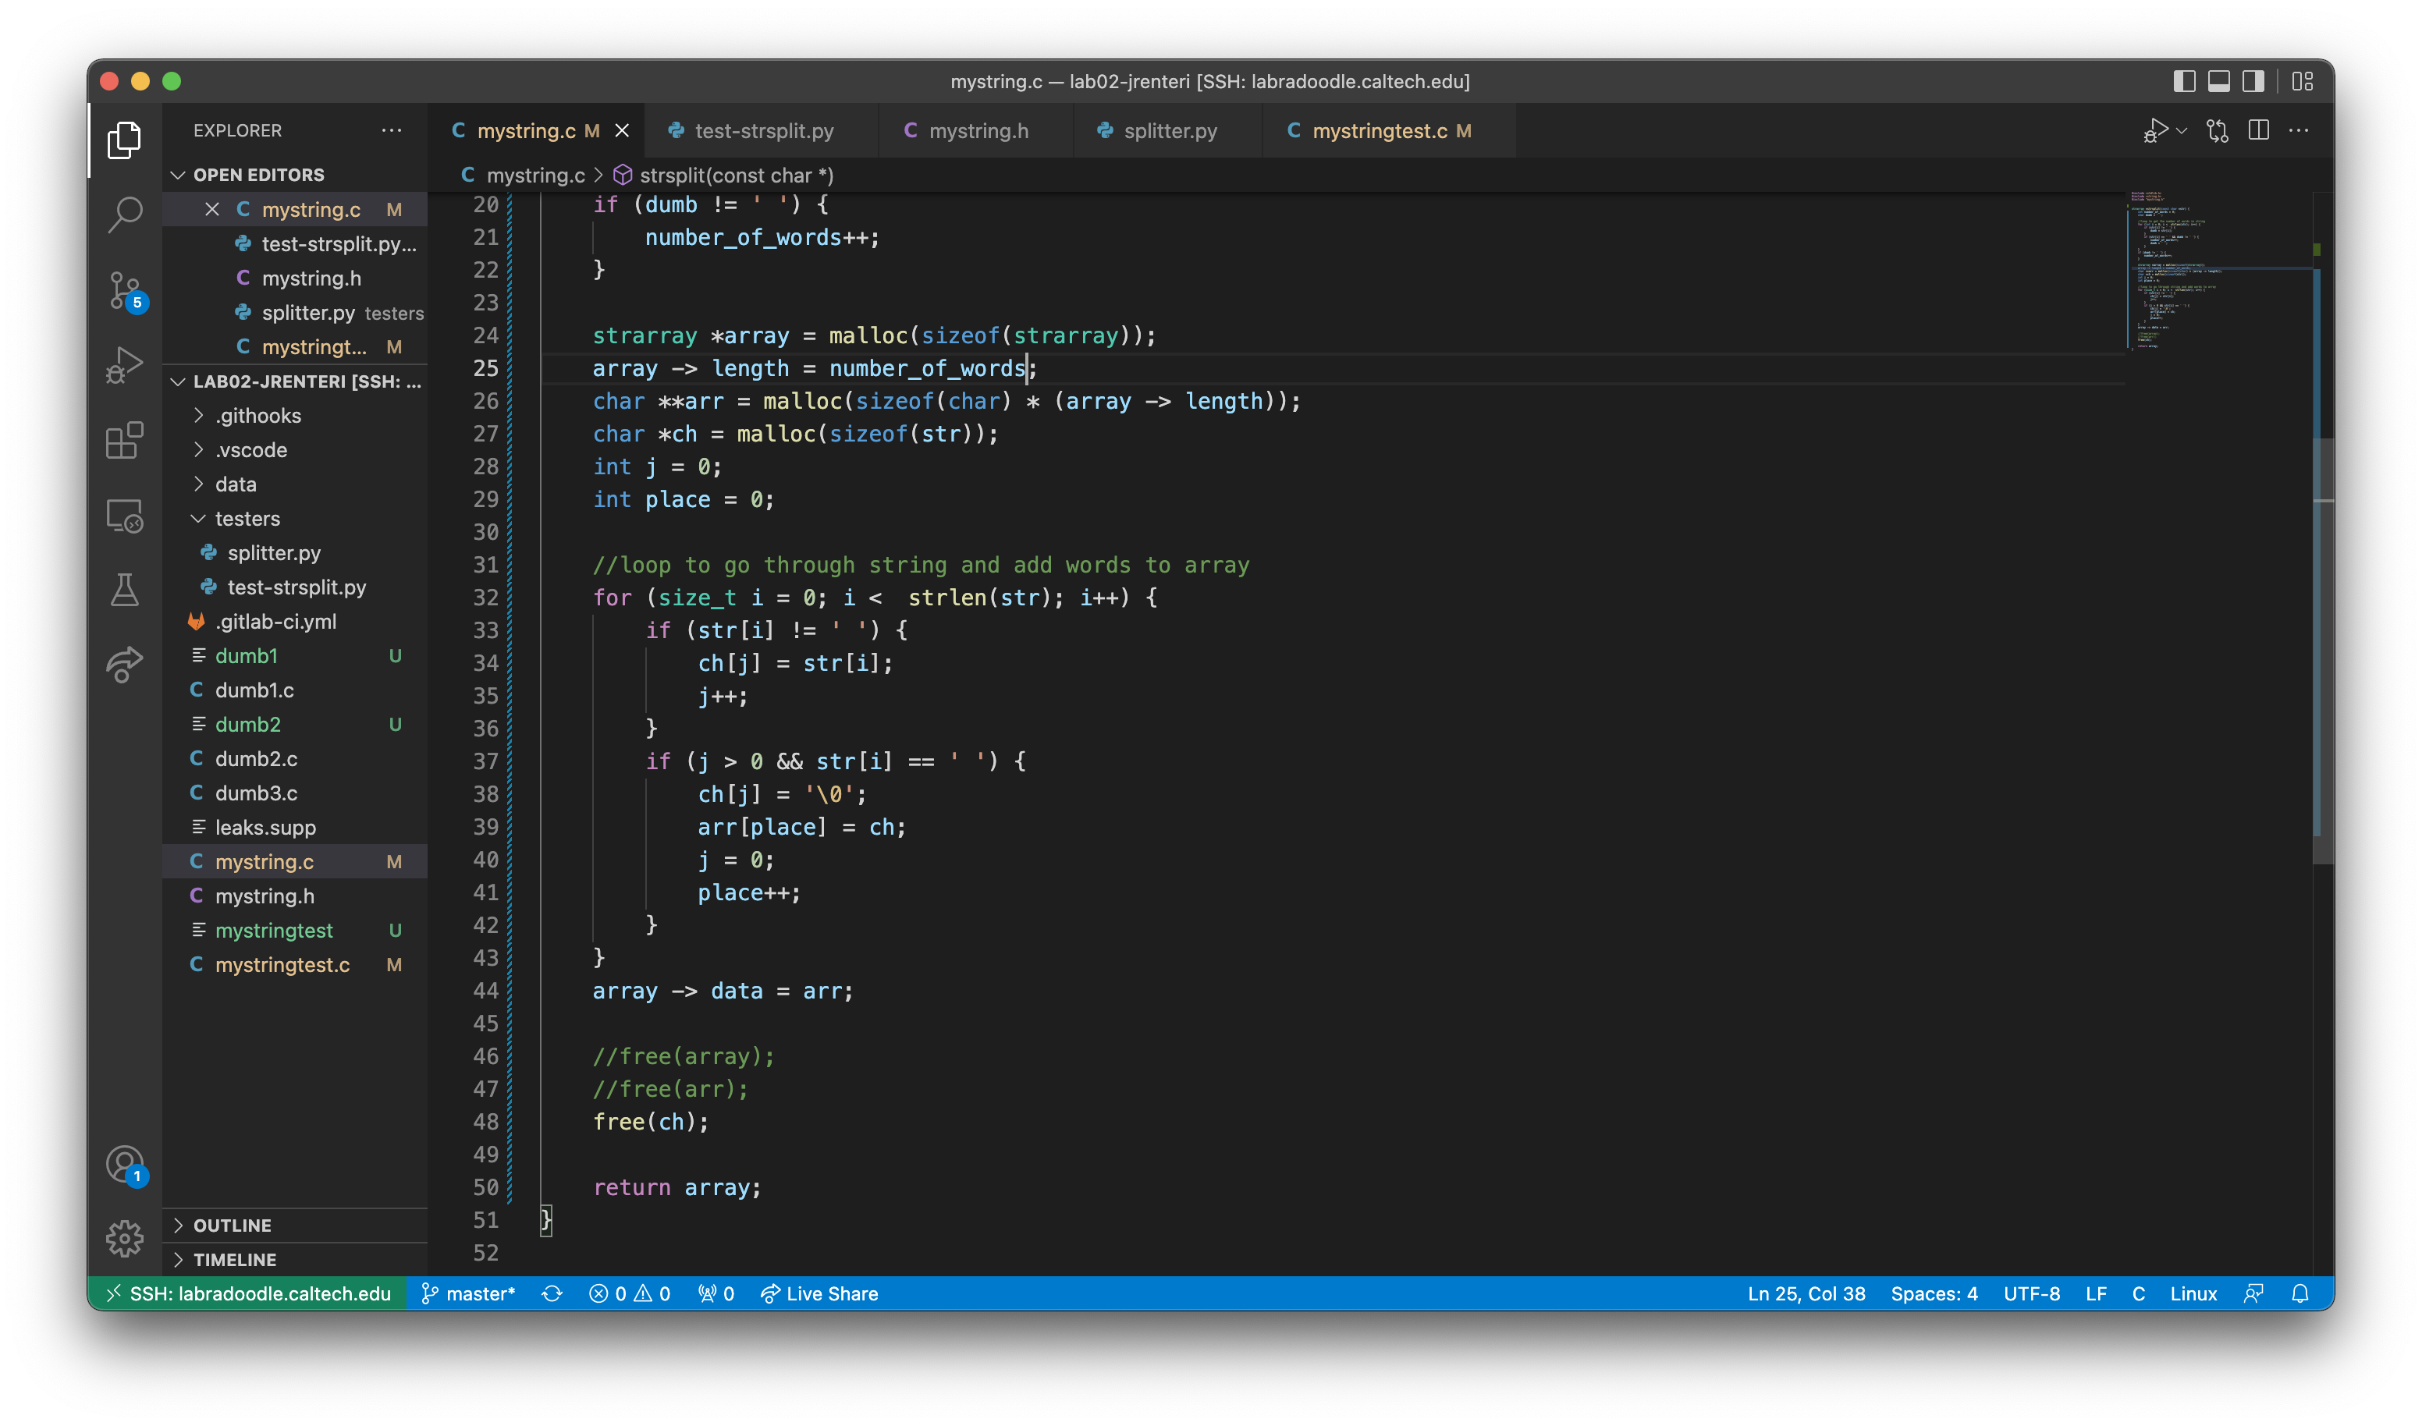Expand the OUTLINE section
The width and height of the screenshot is (2422, 1426).
(x=233, y=1226)
